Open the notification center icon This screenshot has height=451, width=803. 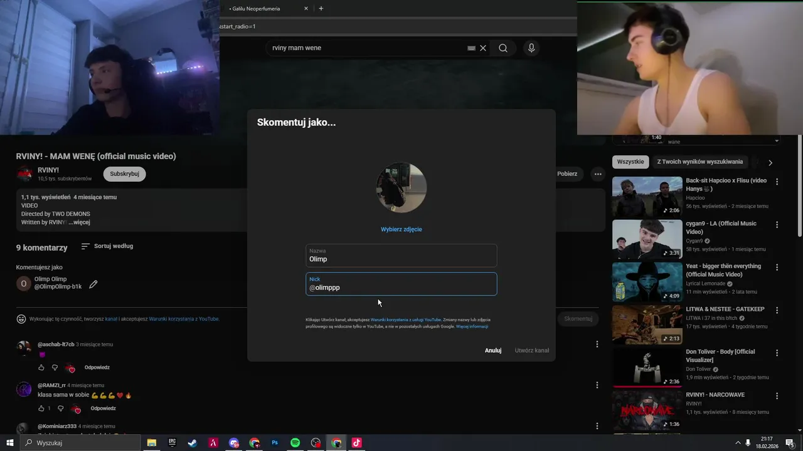[790, 443]
